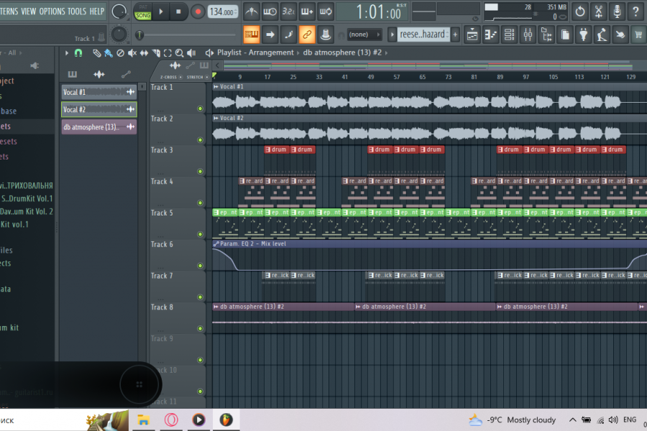Viewport: 647px width, 431px height.
Task: Toggle the metronome icon
Action: pos(252,11)
